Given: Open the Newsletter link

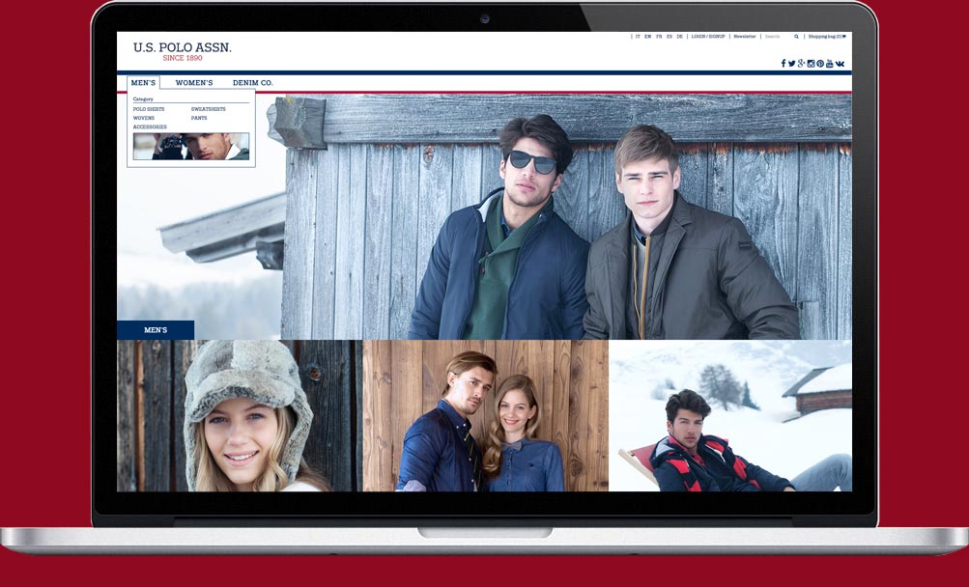Looking at the screenshot, I should click(x=745, y=37).
